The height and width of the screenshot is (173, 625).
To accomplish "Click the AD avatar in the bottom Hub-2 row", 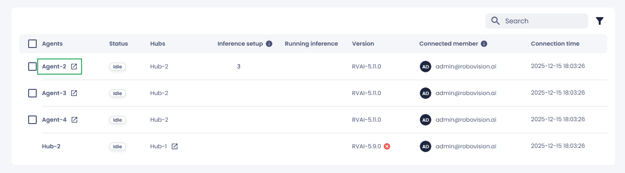I will pos(425,146).
